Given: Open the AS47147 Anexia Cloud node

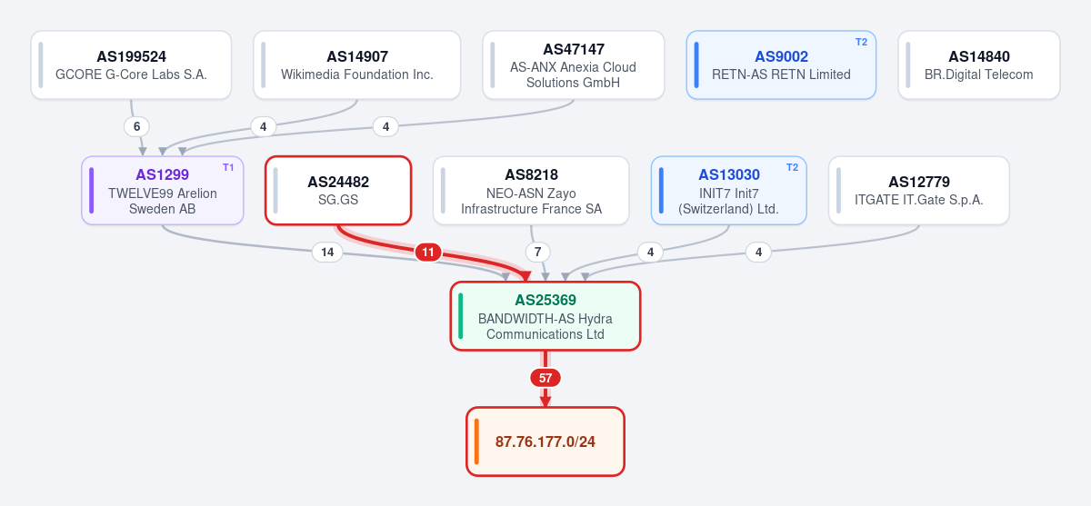Looking at the screenshot, I should tap(574, 64).
